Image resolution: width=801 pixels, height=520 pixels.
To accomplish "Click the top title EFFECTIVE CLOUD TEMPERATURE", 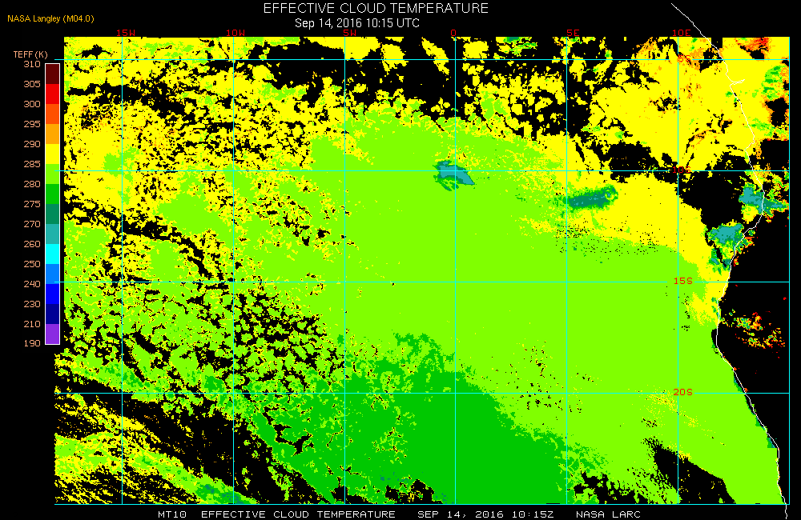I will (x=376, y=8).
